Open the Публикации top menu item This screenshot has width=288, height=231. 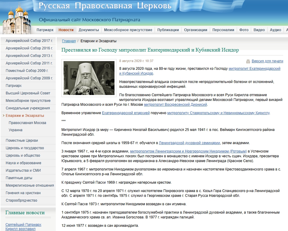point(168,30)
